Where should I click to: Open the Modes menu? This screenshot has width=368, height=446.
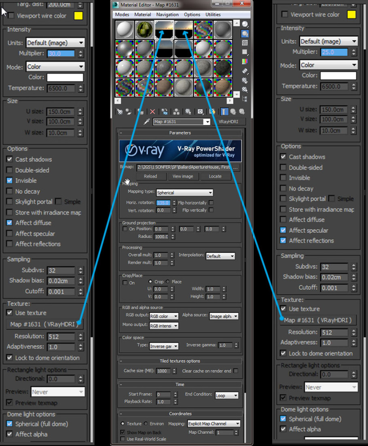pos(122,15)
